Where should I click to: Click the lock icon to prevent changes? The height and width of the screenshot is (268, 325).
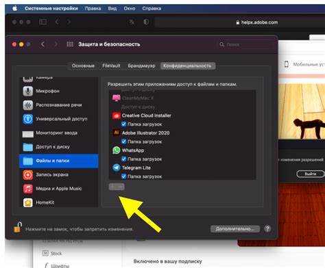[17, 227]
